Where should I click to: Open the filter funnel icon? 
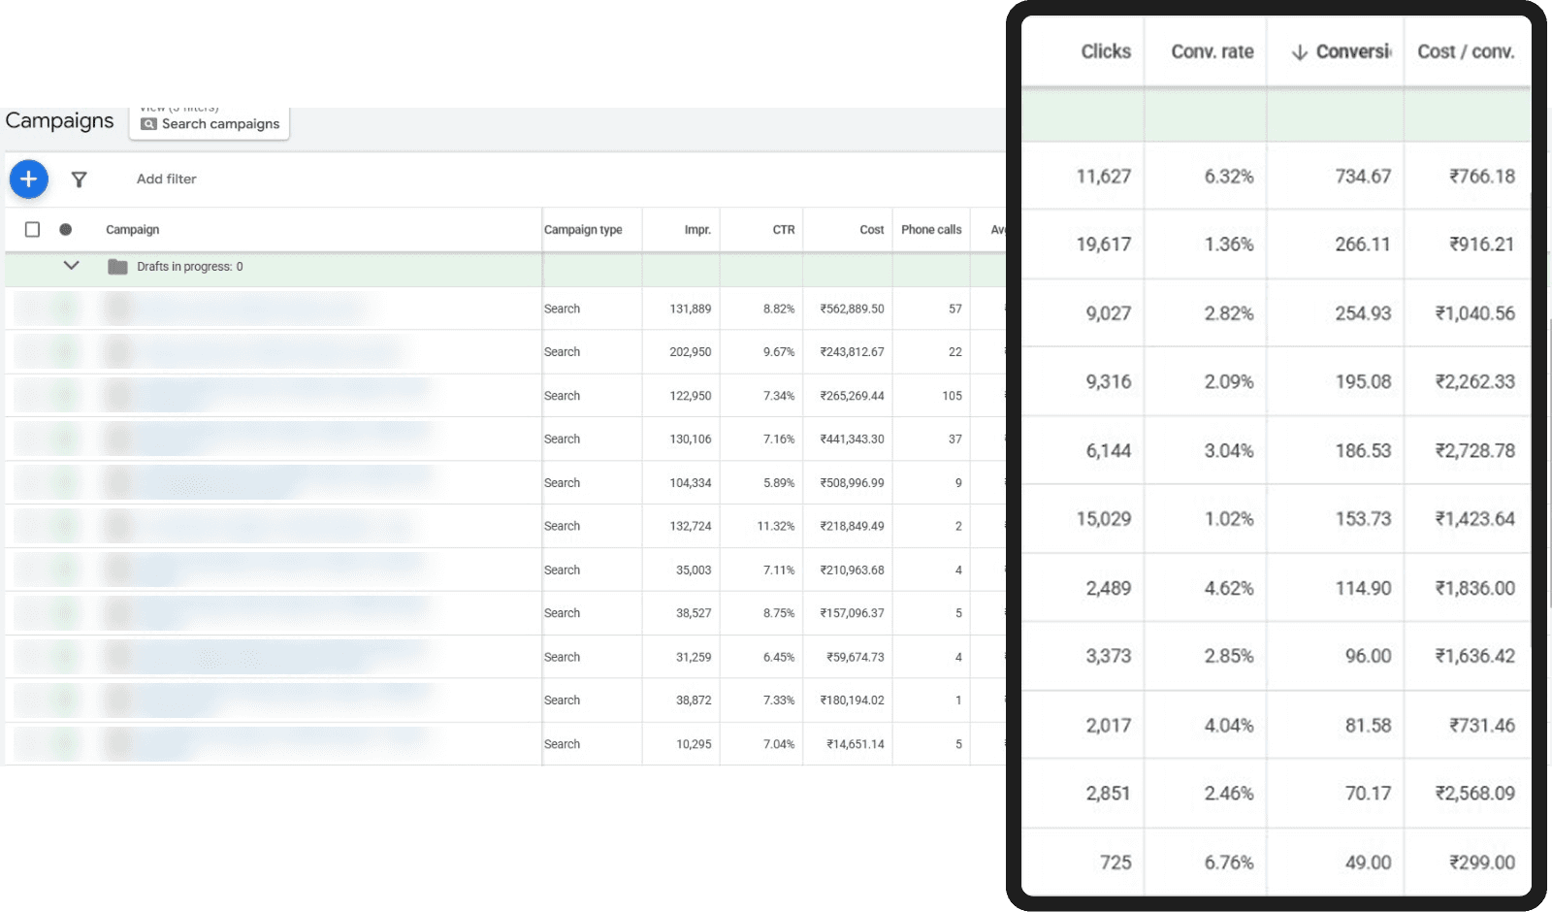80,179
